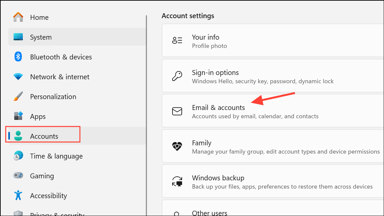Click the Accessibility person icon
Screen dimensions: 384x216
pyautogui.click(x=18, y=195)
